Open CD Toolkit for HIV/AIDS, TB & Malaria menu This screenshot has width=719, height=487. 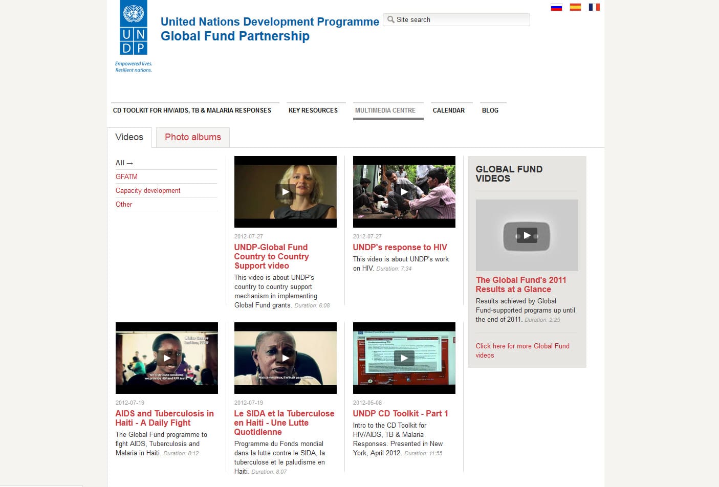(x=192, y=110)
